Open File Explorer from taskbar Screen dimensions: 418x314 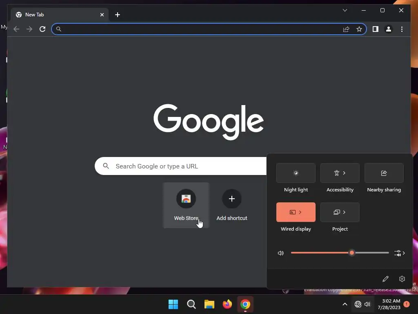(x=209, y=304)
